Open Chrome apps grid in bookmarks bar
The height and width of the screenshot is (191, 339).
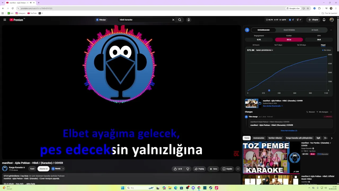(x=3, y=13)
